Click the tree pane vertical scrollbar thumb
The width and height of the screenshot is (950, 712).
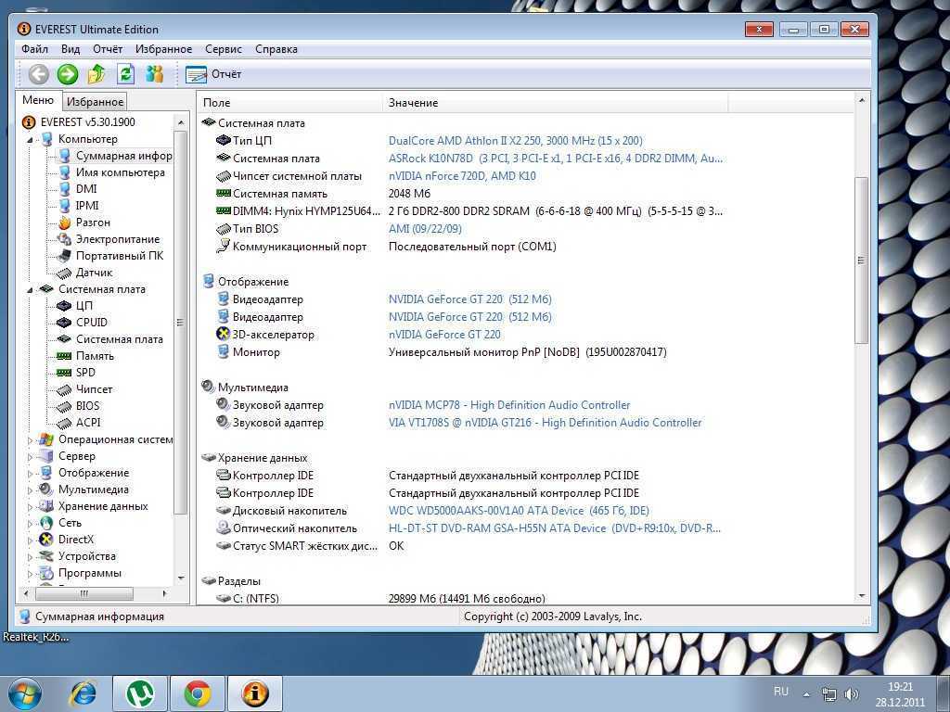point(180,323)
